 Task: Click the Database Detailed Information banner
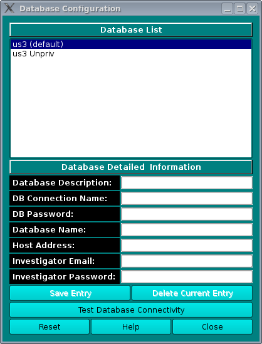click(x=131, y=167)
